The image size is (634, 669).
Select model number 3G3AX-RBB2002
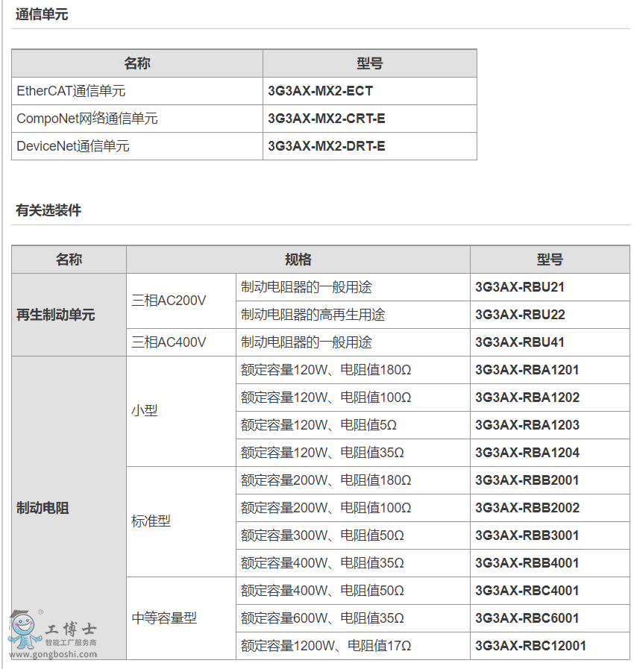tap(527, 508)
